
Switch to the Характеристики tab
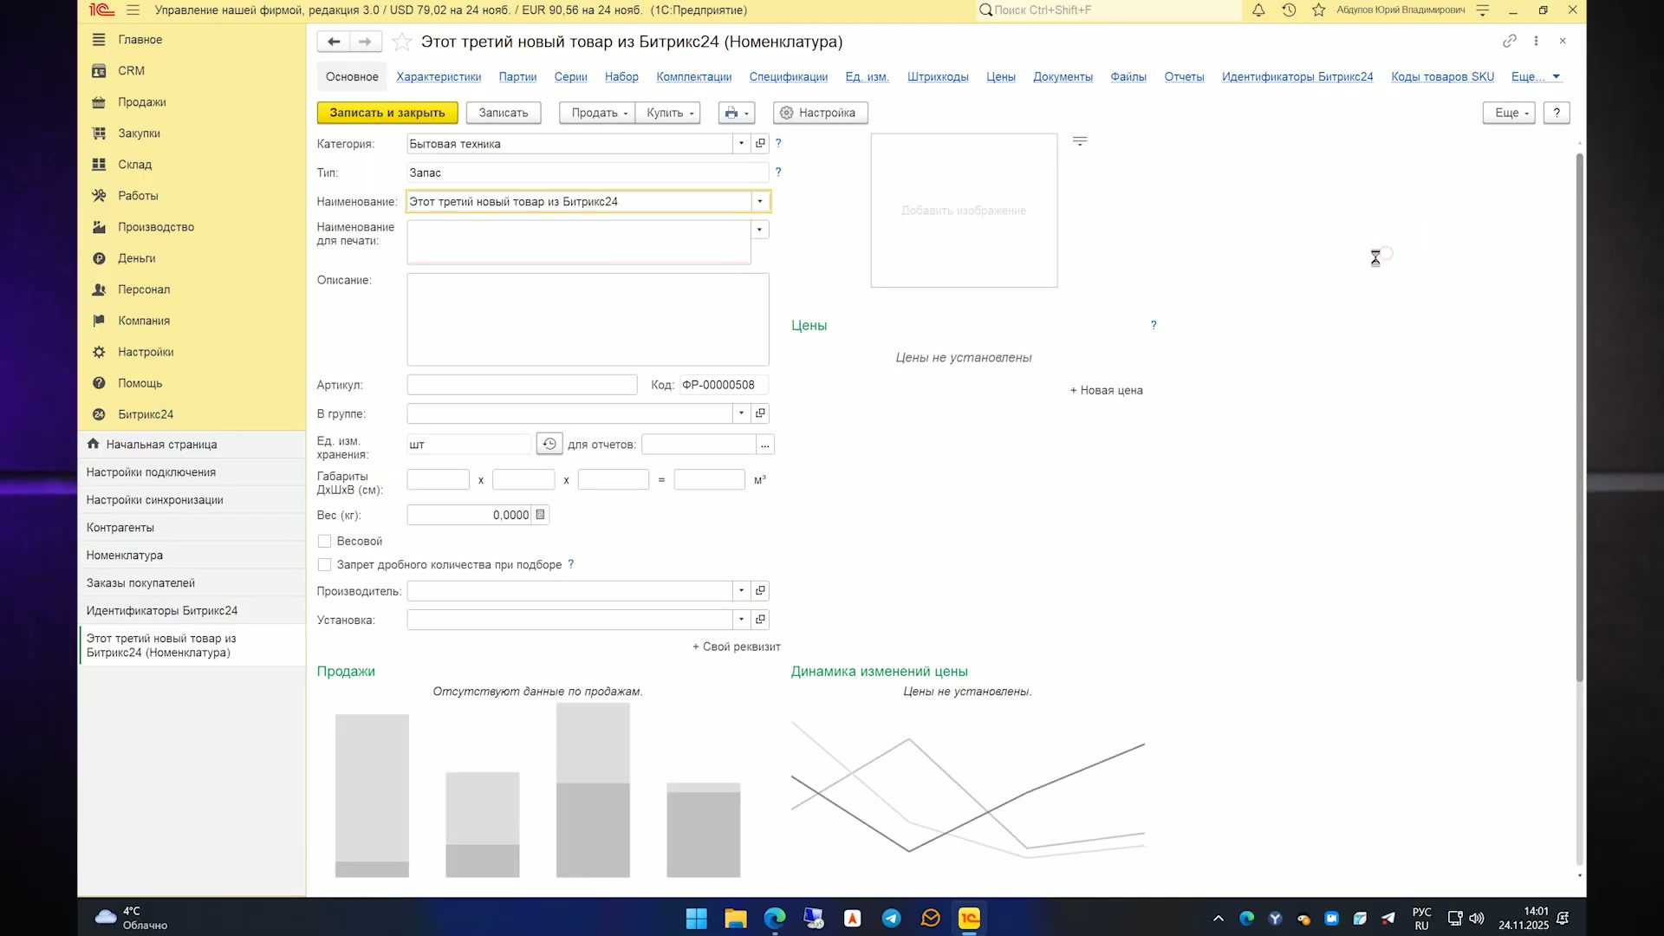[x=439, y=77]
